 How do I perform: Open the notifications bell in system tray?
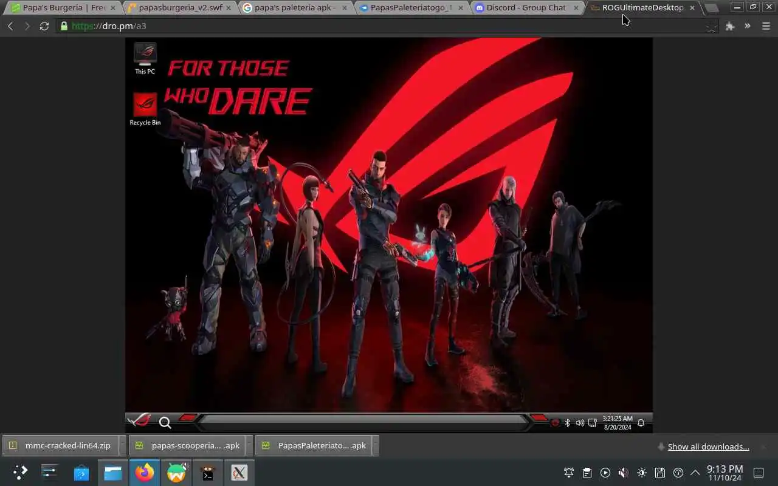click(569, 473)
